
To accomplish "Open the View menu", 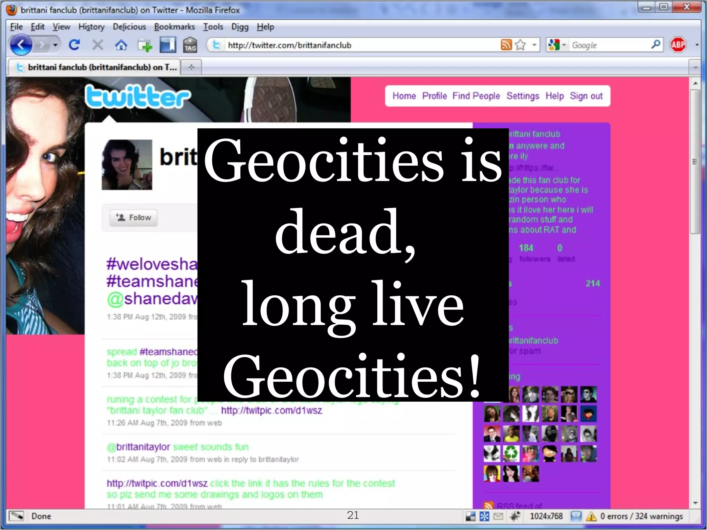I will click(61, 27).
